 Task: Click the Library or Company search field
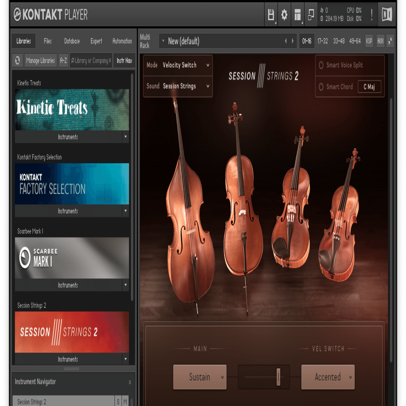click(91, 61)
